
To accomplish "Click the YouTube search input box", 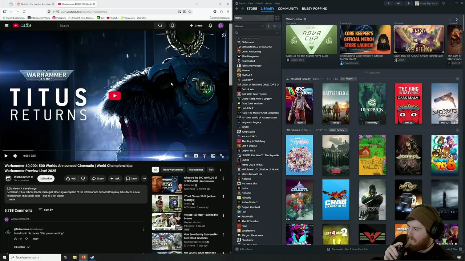I will [x=105, y=25].
